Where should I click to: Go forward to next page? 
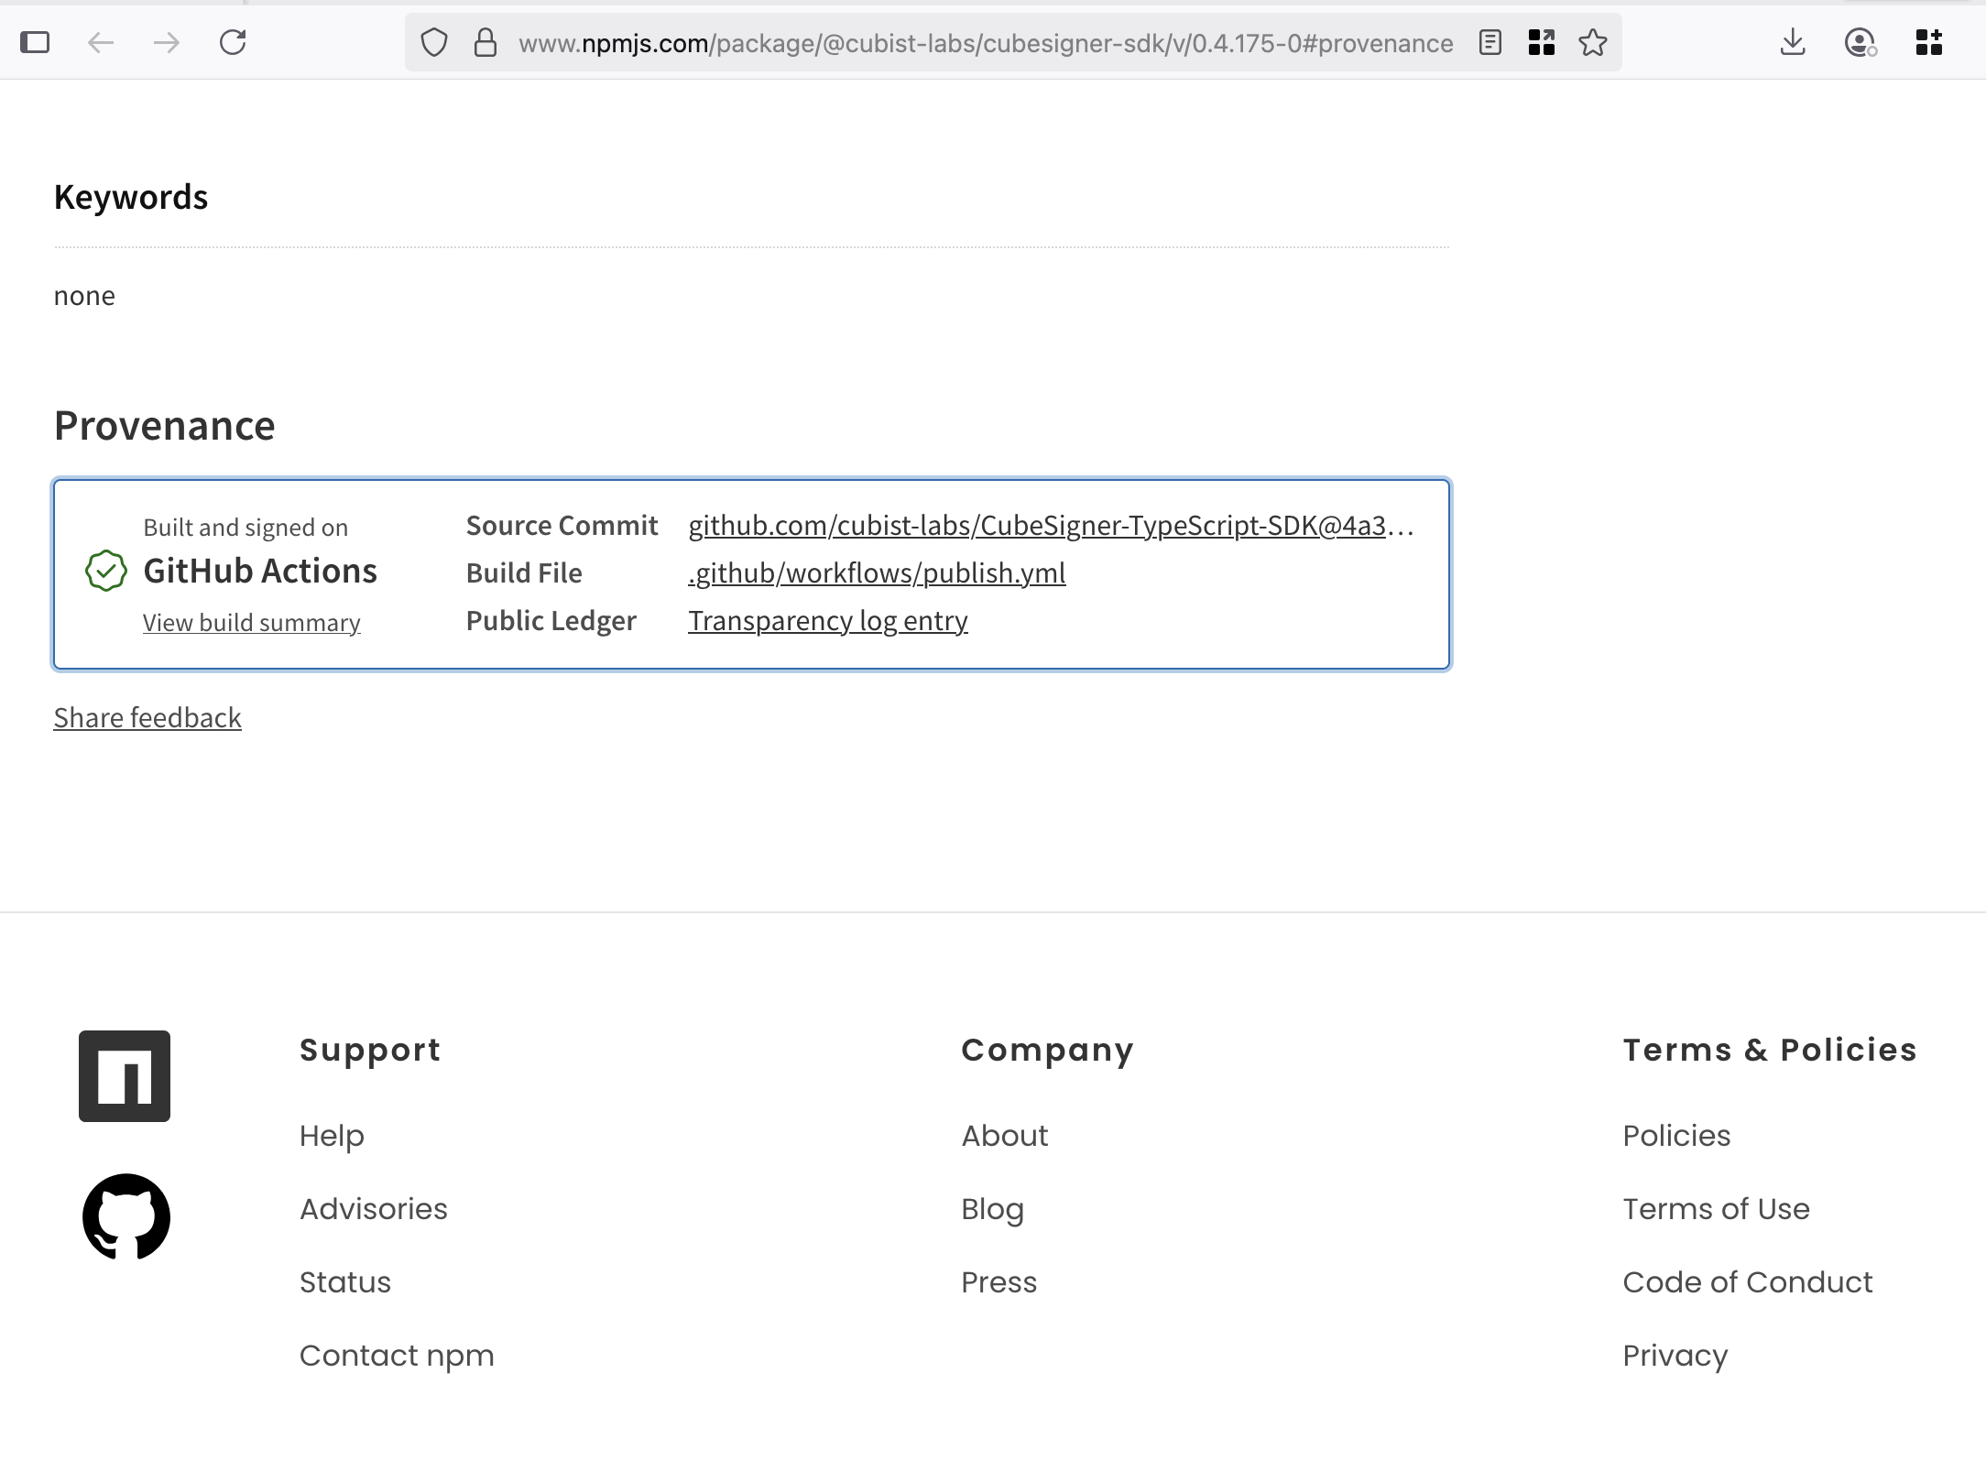pos(167,42)
